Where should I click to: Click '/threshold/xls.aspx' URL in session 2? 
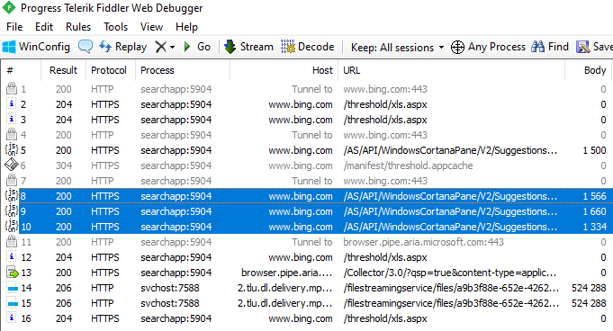point(385,104)
